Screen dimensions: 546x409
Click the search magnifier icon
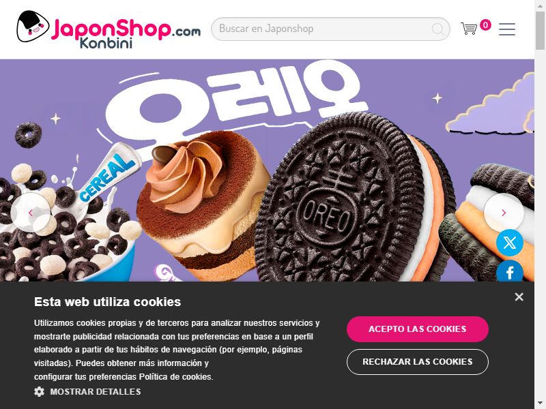pos(437,29)
